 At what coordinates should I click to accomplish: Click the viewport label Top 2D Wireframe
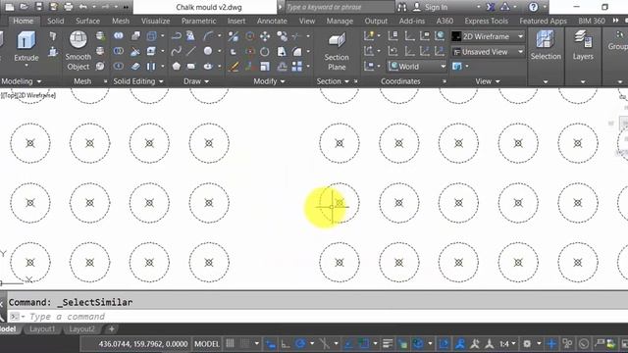tap(28, 95)
